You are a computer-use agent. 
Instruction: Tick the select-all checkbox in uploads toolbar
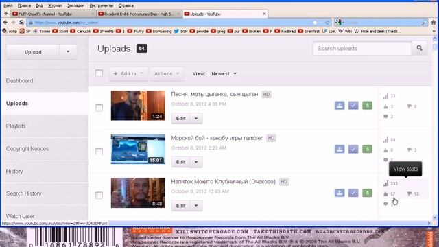coord(99,73)
